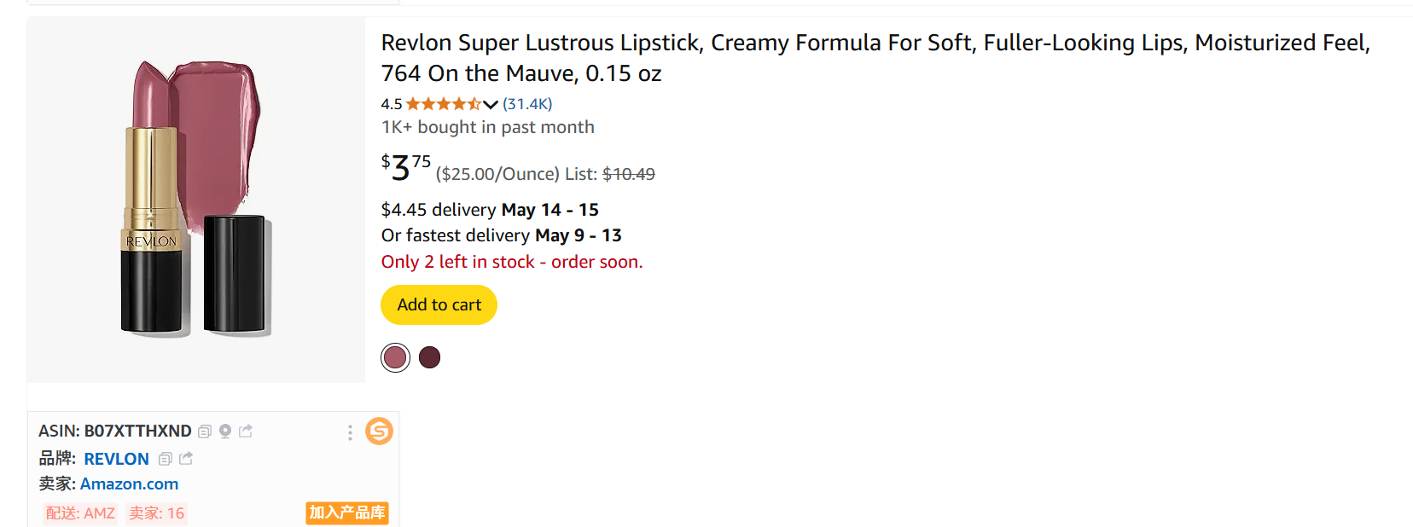
Task: Click the 卖家: 16 sellers tag
Action: point(157,513)
